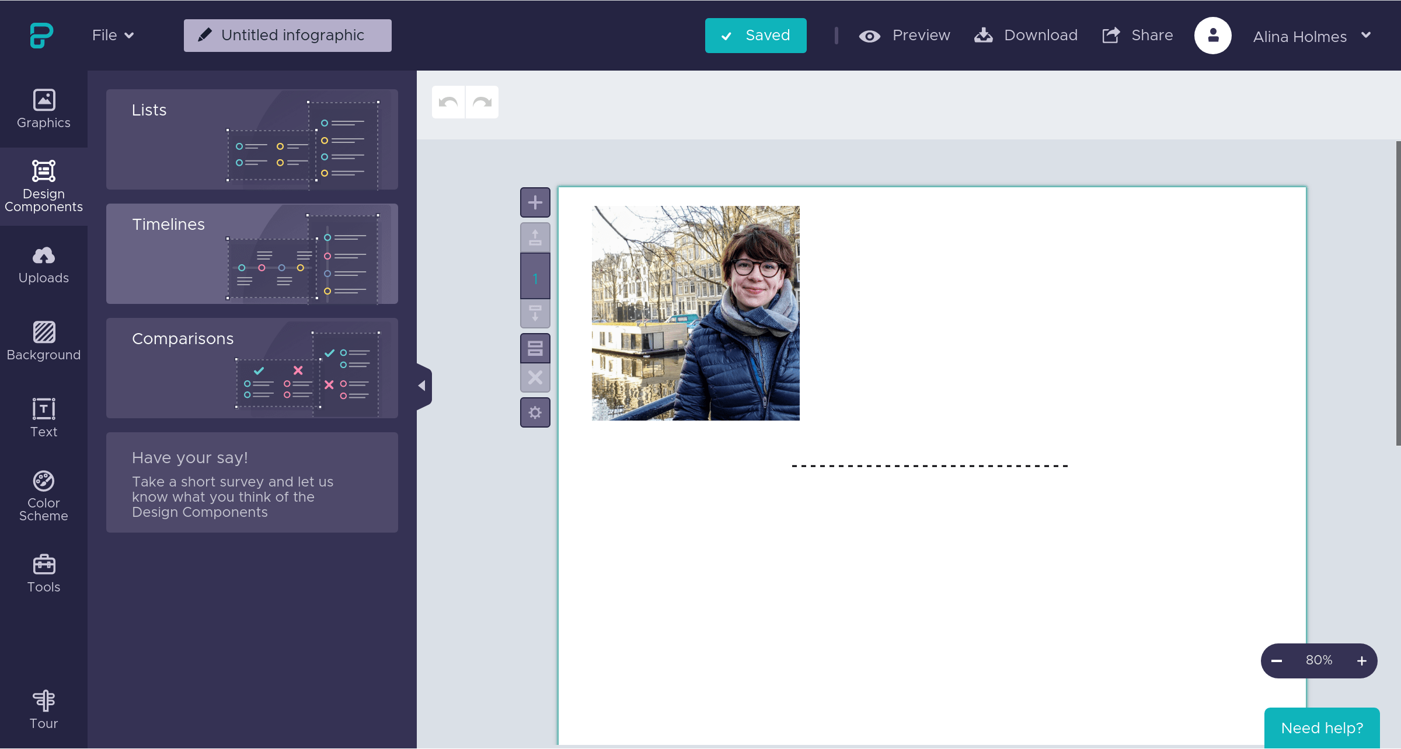Open the Graphics sidebar panel

44,109
